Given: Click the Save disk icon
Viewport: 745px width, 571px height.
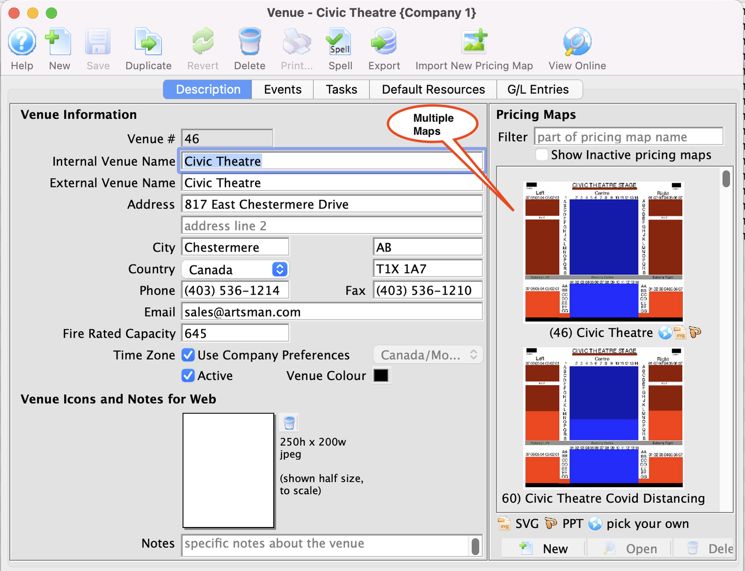Looking at the screenshot, I should pyautogui.click(x=98, y=42).
